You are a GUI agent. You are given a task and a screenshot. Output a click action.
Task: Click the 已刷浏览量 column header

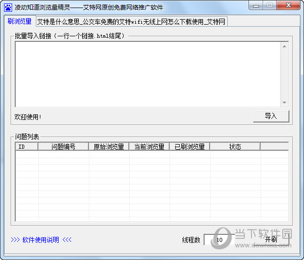pos(189,147)
